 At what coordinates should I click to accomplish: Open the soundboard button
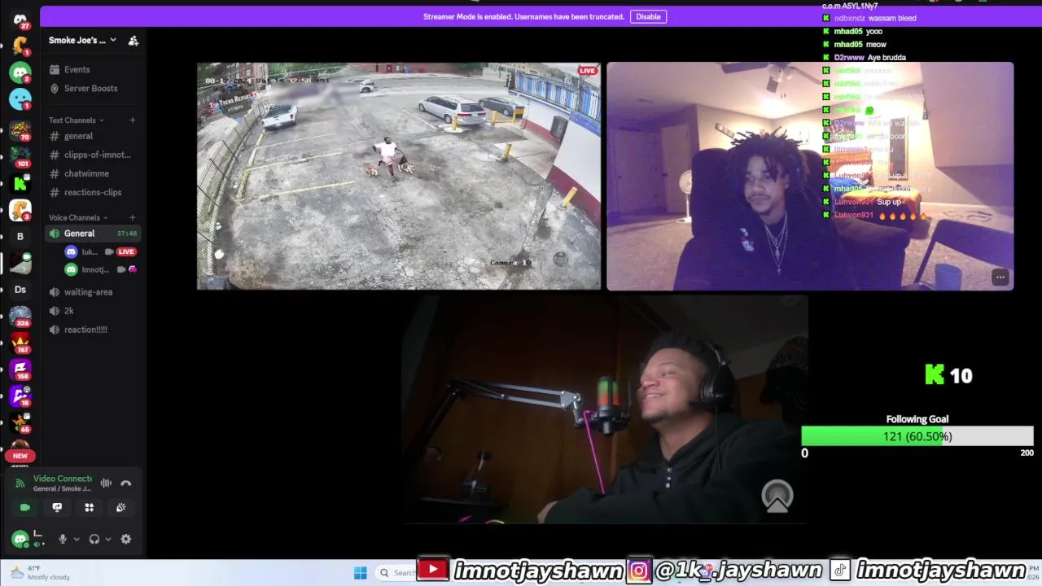120,507
